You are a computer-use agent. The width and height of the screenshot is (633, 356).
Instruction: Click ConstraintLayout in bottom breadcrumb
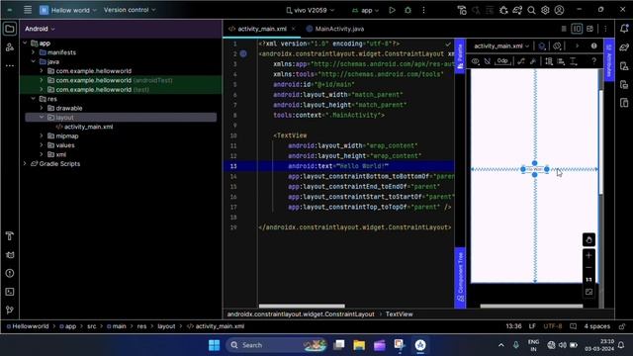click(301, 314)
